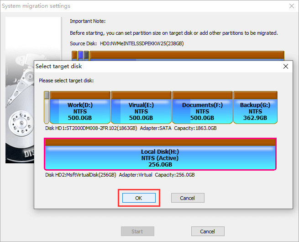Close the System migration settings window
This screenshot has height=242, width=299.
(x=292, y=6)
